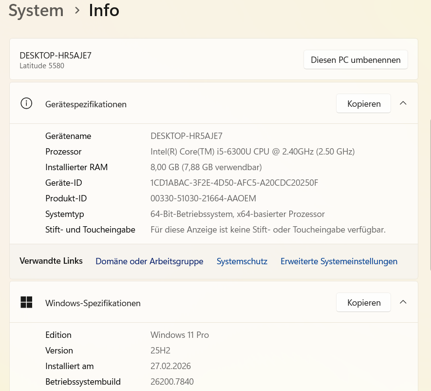Click the Gerätename value DESKTOP-HR5AJE7

(187, 136)
